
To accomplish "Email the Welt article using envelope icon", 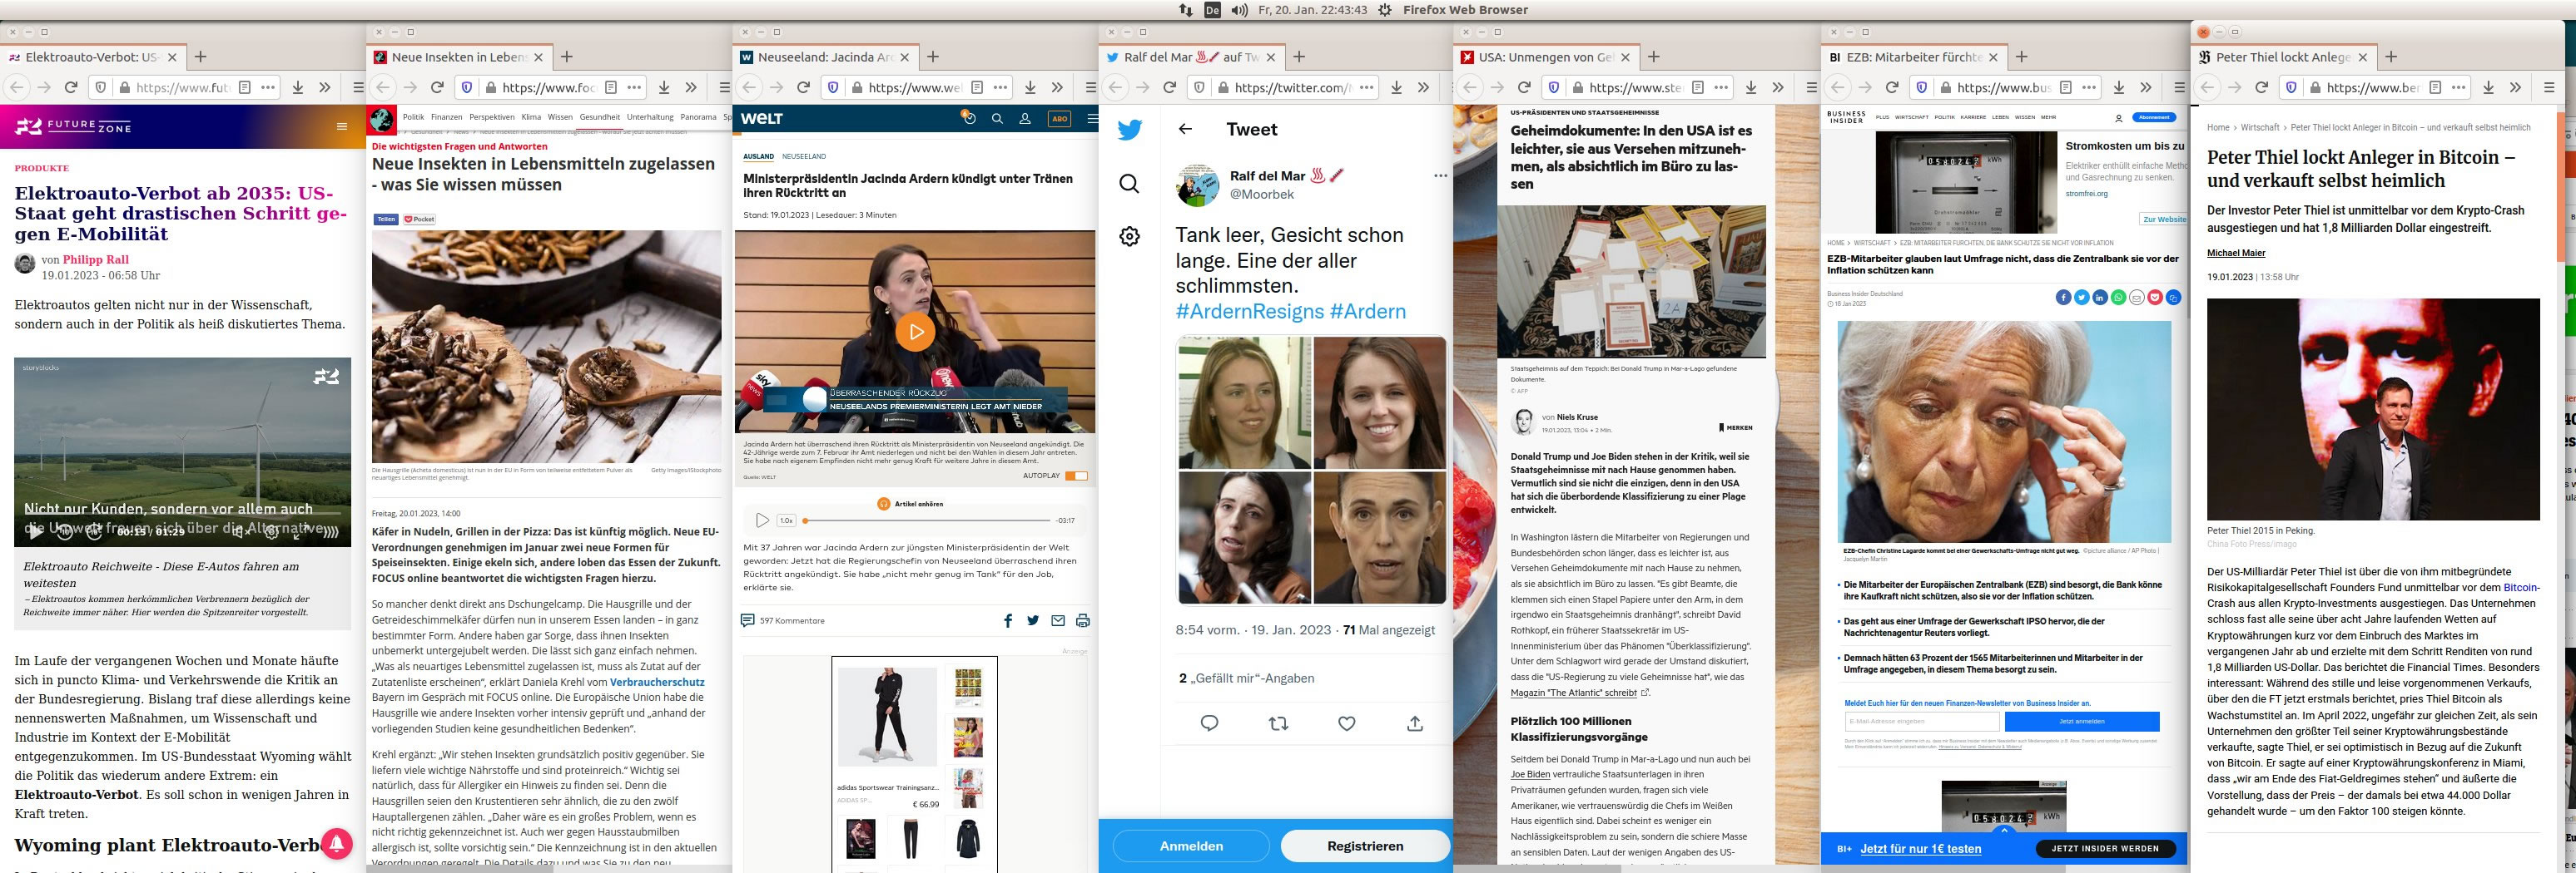I will click(x=1058, y=620).
